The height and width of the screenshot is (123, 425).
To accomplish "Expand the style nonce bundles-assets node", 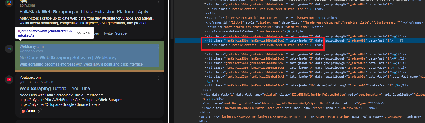I will pos(205,31).
